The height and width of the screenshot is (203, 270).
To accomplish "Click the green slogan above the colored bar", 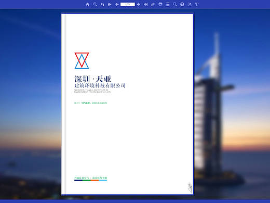I will pos(90,178).
